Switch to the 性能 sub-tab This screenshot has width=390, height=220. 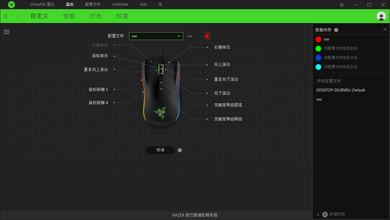[x=69, y=16]
